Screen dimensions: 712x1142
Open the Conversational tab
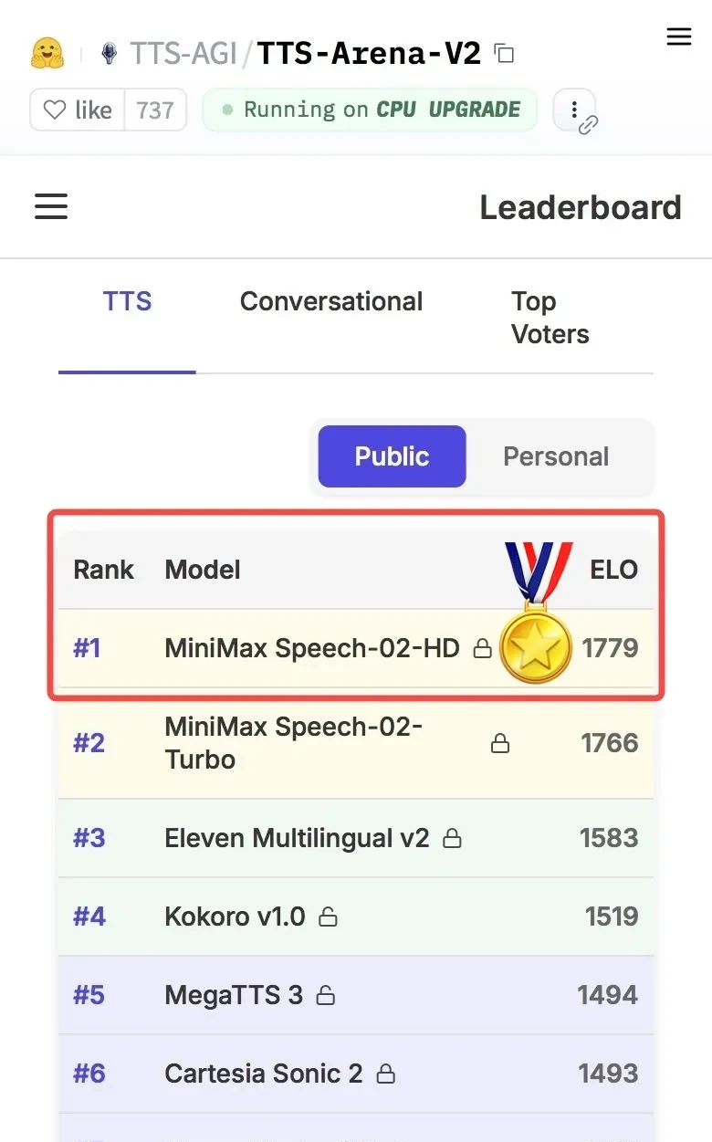(x=331, y=302)
